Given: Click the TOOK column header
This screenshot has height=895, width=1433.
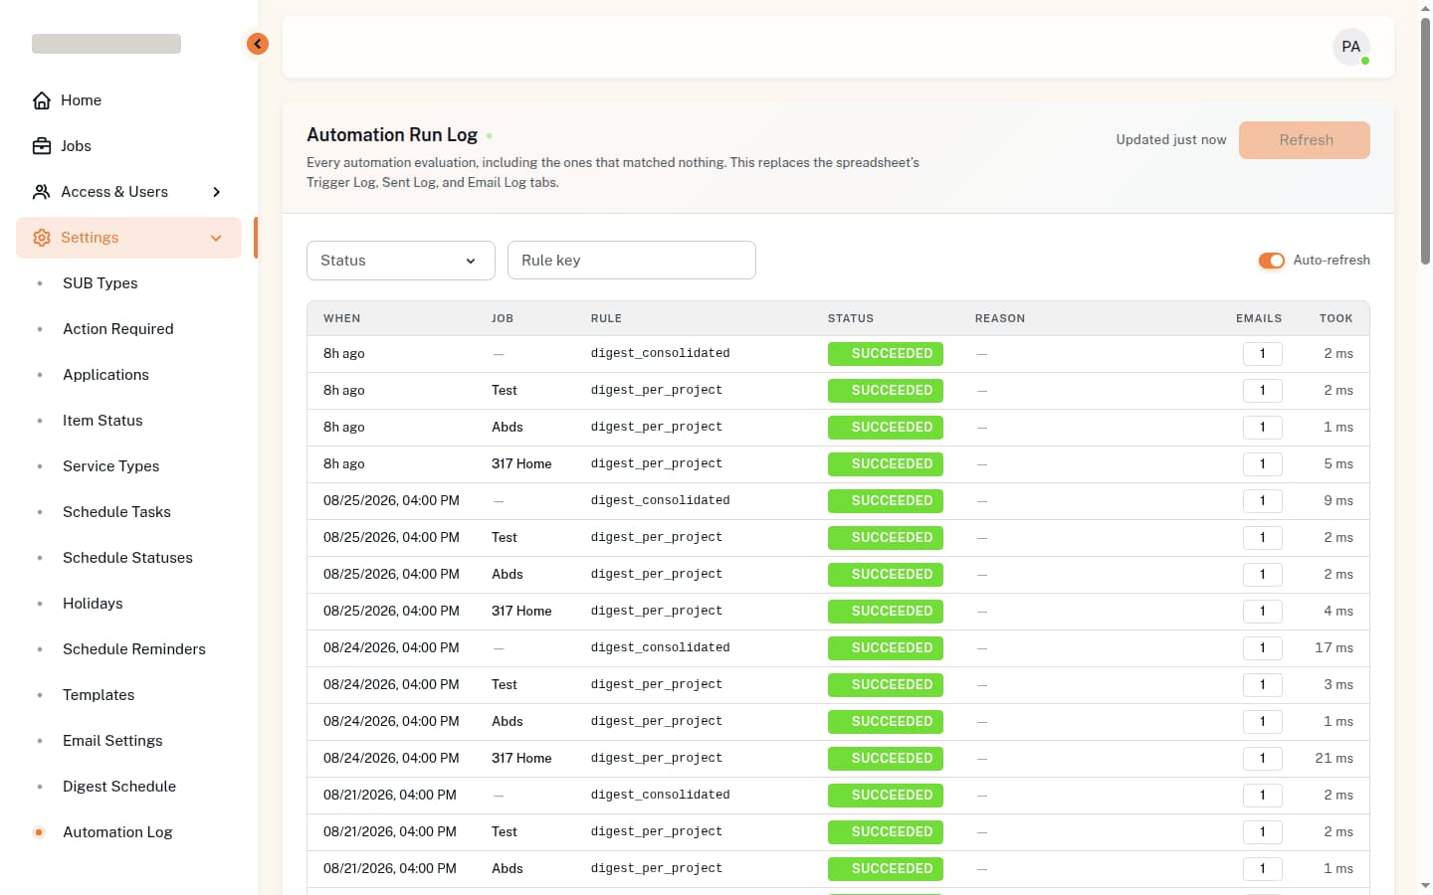Looking at the screenshot, I should [1336, 319].
